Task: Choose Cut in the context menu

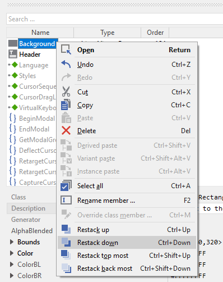Action: point(127,92)
